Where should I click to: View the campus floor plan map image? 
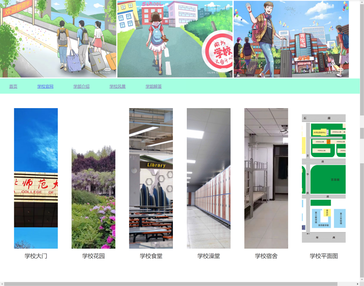[324, 179]
